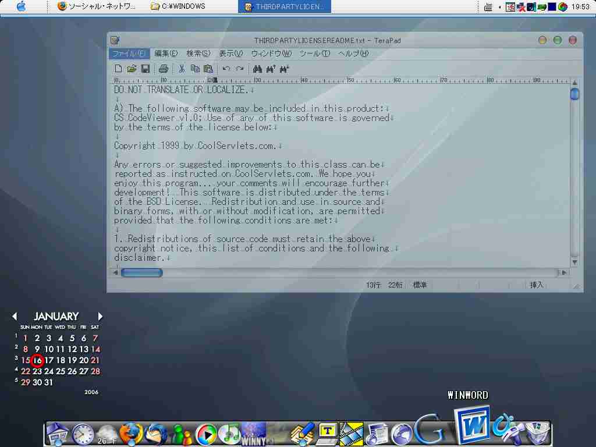Click the vertical scrollbar down arrow
Screen dimensions: 596x447
click(574, 262)
